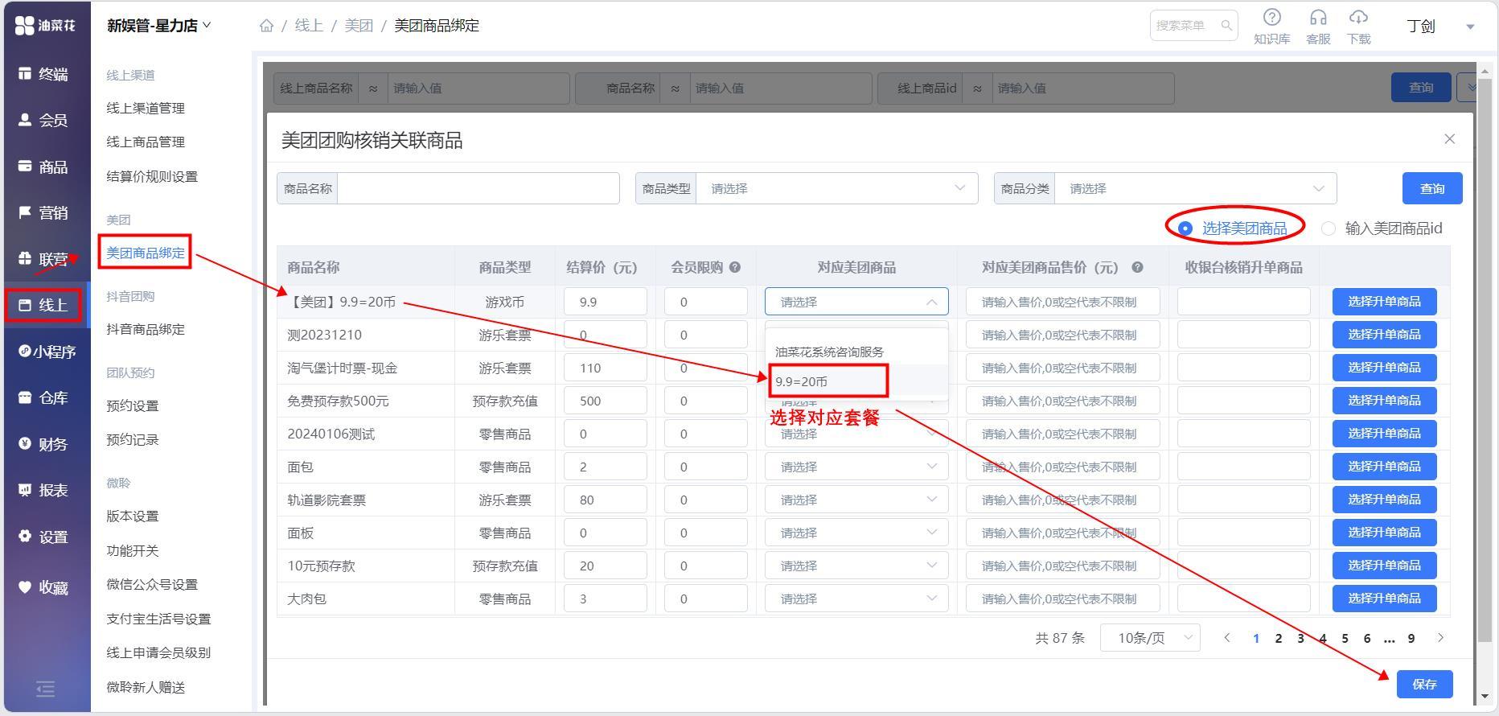Open the 设置 sidebar section
1499x716 pixels.
44,537
